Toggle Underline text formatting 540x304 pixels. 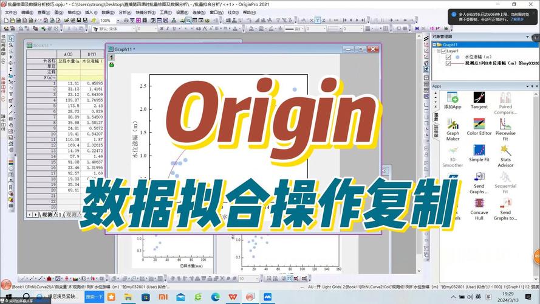[174, 29]
